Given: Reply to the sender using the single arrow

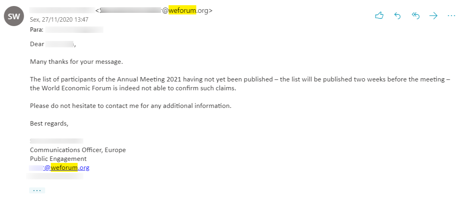Looking at the screenshot, I should click(397, 16).
